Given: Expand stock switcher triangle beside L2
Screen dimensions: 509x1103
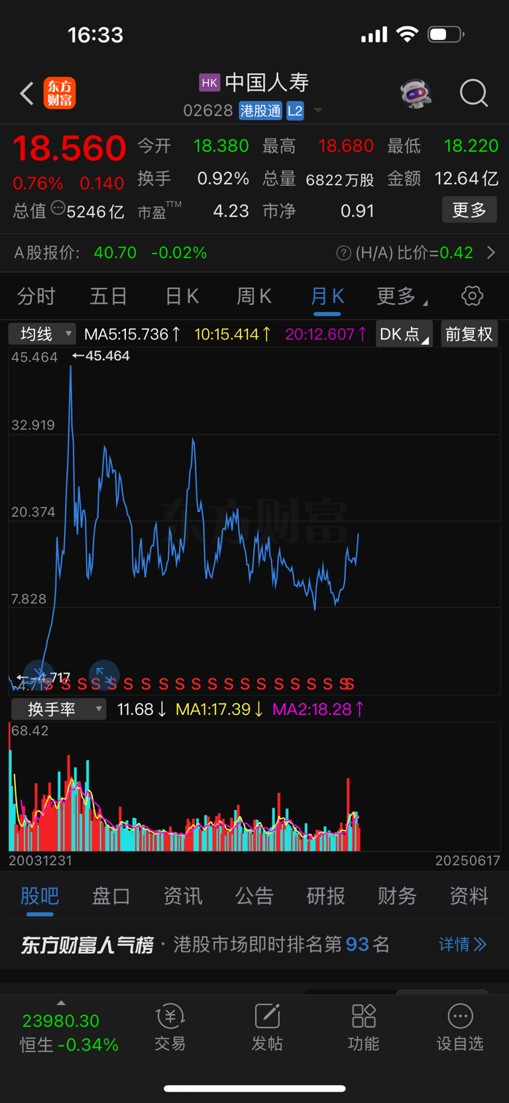Looking at the screenshot, I should [318, 111].
